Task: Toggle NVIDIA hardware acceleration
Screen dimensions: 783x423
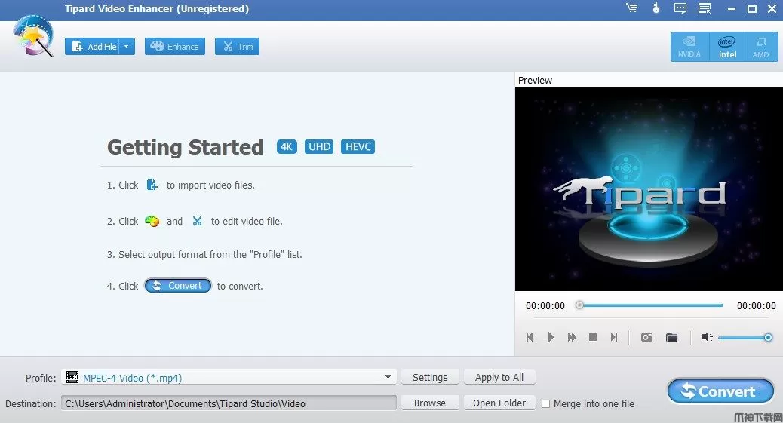Action: pos(689,47)
